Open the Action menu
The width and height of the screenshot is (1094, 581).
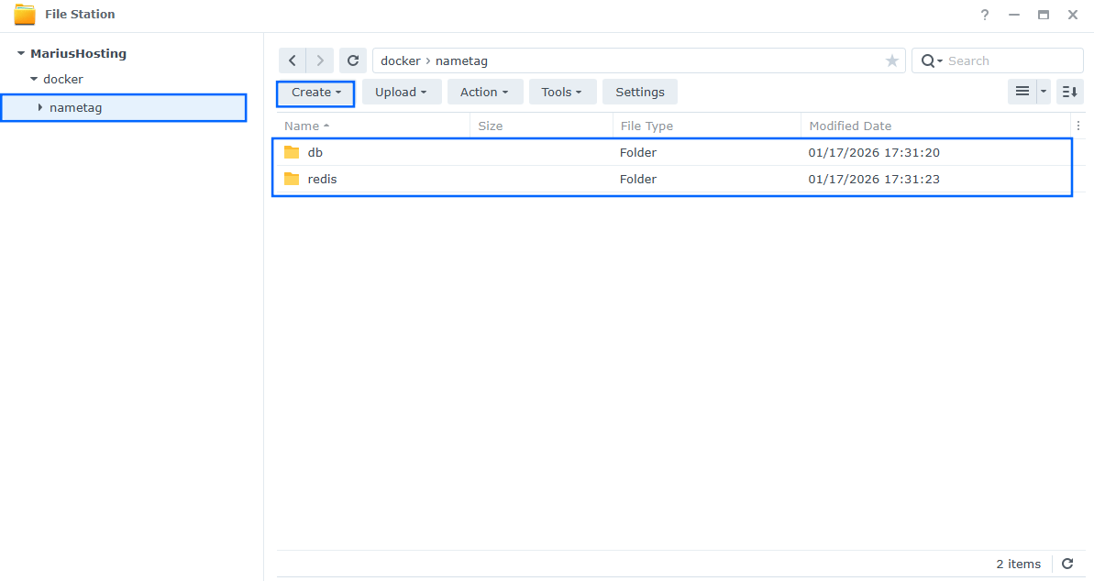[x=484, y=92]
